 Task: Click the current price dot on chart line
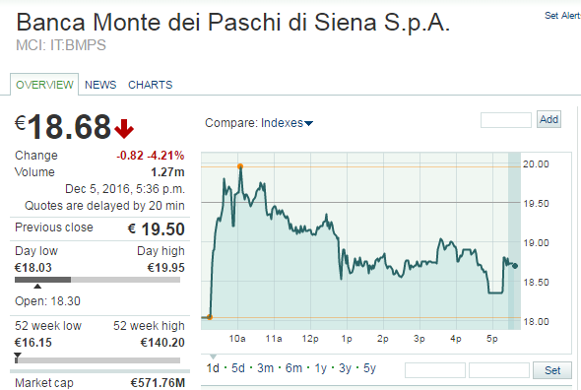point(515,266)
